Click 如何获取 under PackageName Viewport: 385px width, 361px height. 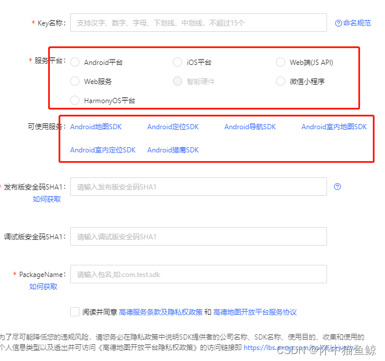[43, 286]
